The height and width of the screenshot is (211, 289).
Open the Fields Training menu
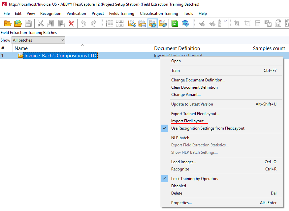(122, 14)
